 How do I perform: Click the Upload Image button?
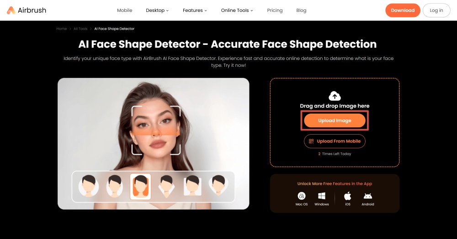tap(335, 120)
